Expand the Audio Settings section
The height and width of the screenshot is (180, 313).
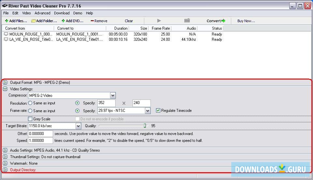5,150
